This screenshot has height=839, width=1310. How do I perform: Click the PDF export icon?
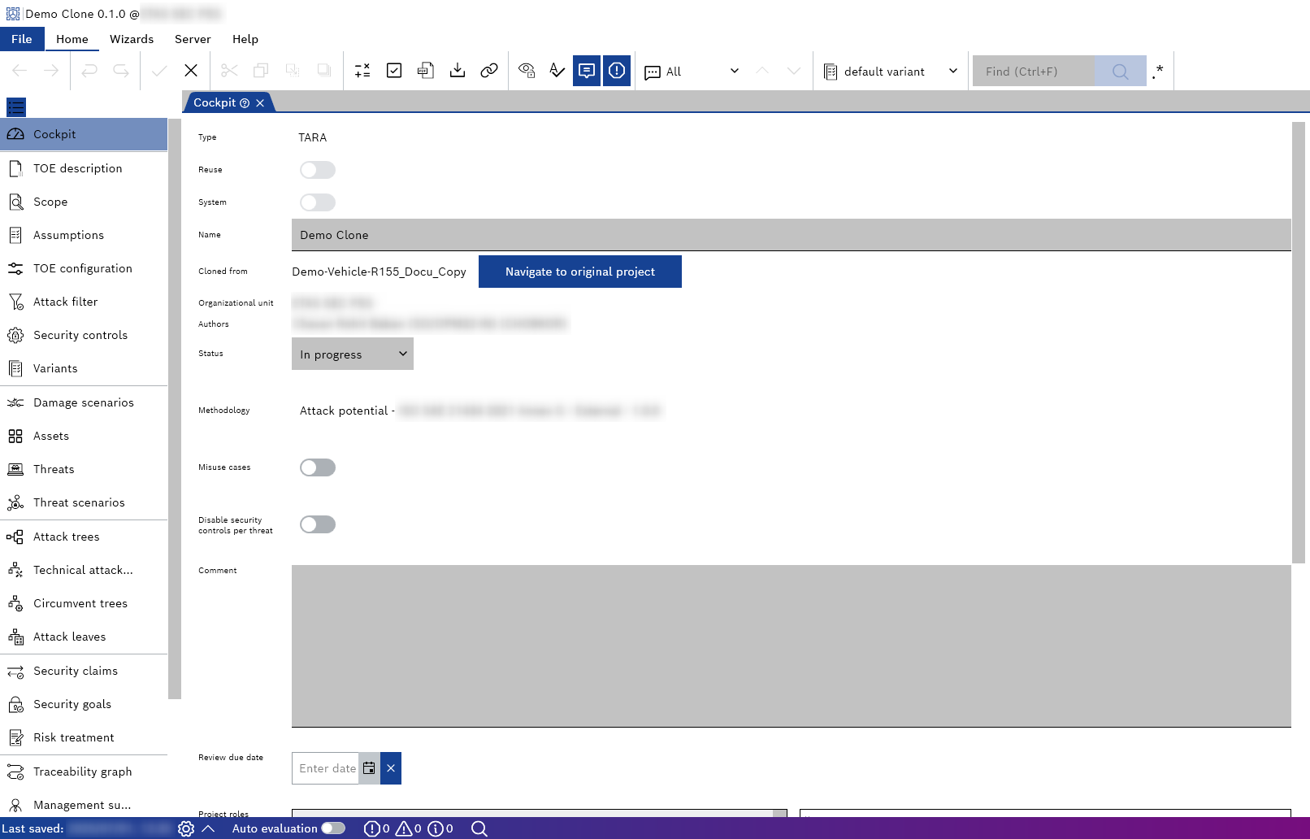tap(426, 71)
